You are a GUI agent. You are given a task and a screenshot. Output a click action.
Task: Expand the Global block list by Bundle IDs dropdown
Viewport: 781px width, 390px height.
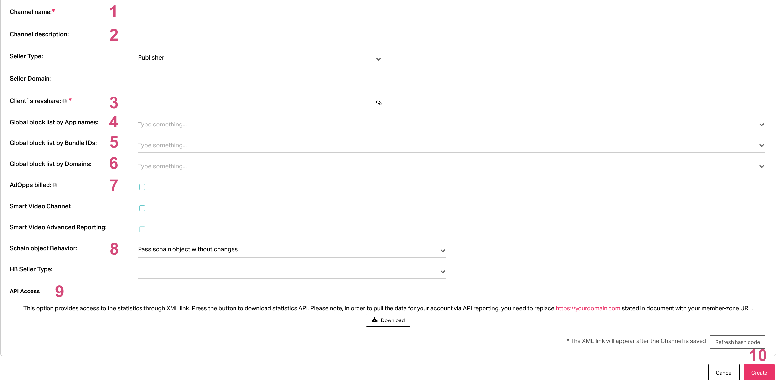click(x=451, y=145)
